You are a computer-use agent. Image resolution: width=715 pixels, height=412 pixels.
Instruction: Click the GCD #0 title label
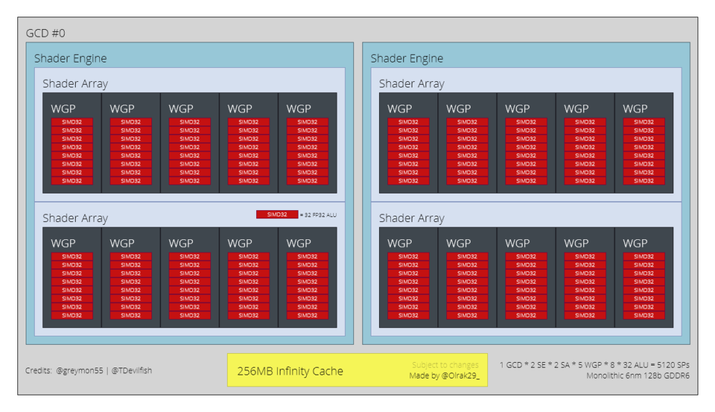click(x=45, y=33)
